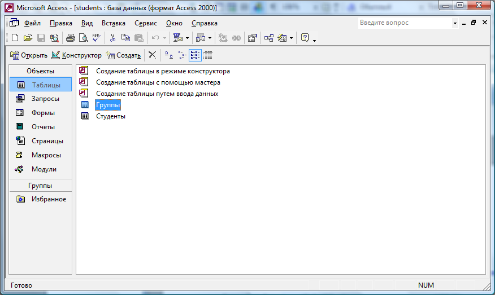The width and height of the screenshot is (495, 295).
Task: Open the Ask a question dropdown arrow
Action: [455, 23]
